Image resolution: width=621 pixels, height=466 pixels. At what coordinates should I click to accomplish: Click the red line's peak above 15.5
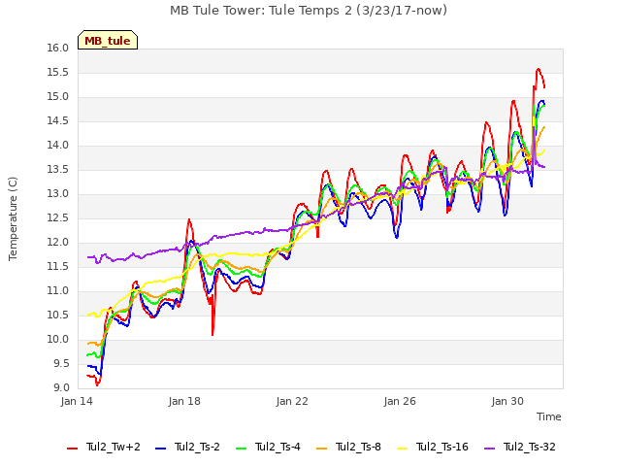539,69
